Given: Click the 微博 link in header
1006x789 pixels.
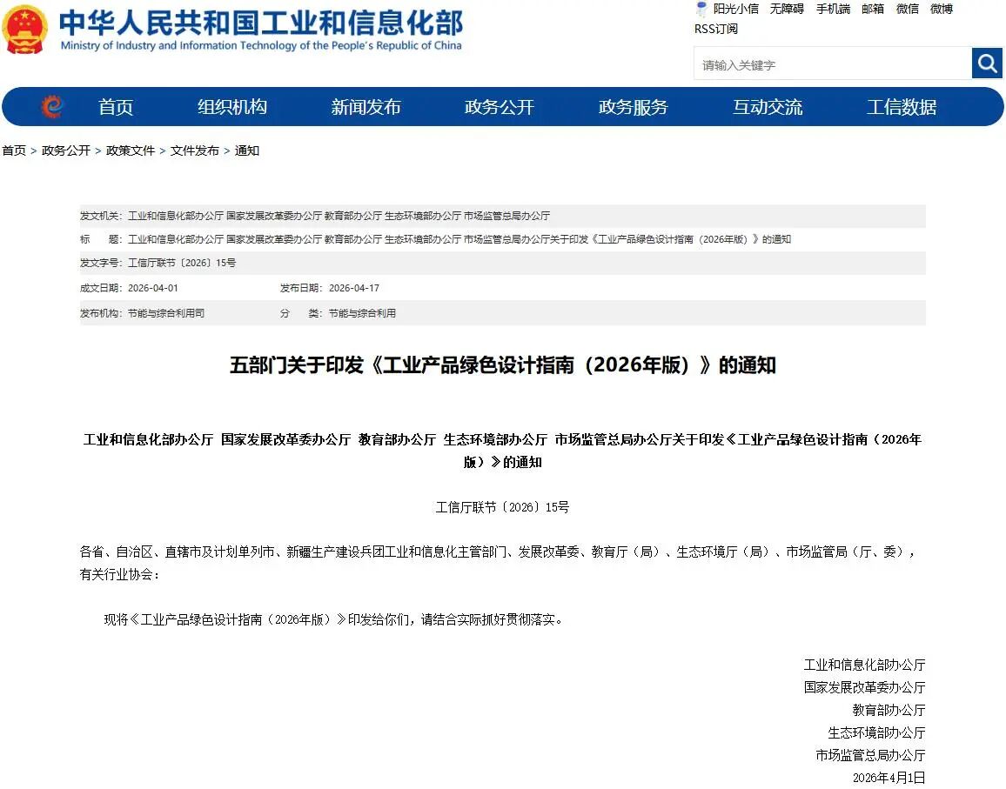Looking at the screenshot, I should 942,9.
